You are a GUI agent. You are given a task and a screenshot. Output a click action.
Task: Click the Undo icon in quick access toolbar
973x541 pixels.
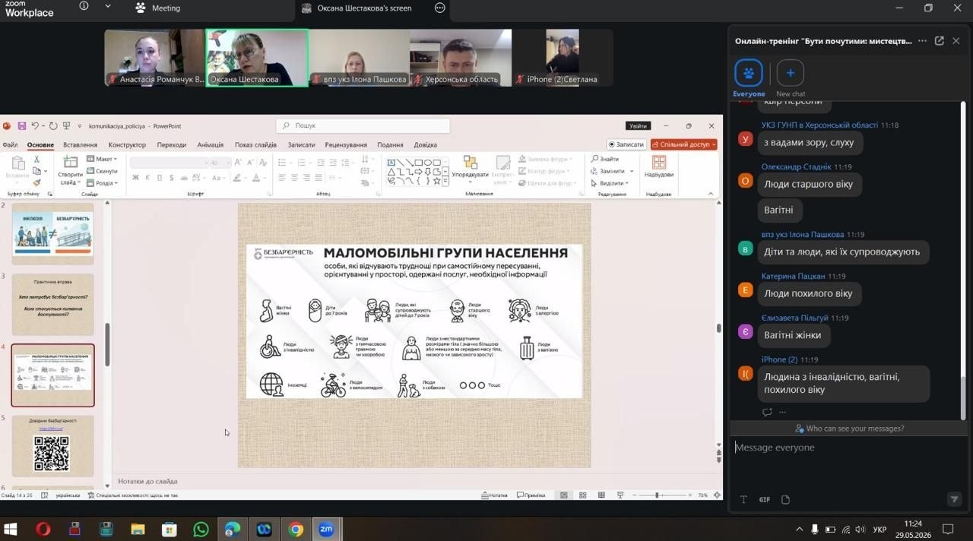[34, 125]
